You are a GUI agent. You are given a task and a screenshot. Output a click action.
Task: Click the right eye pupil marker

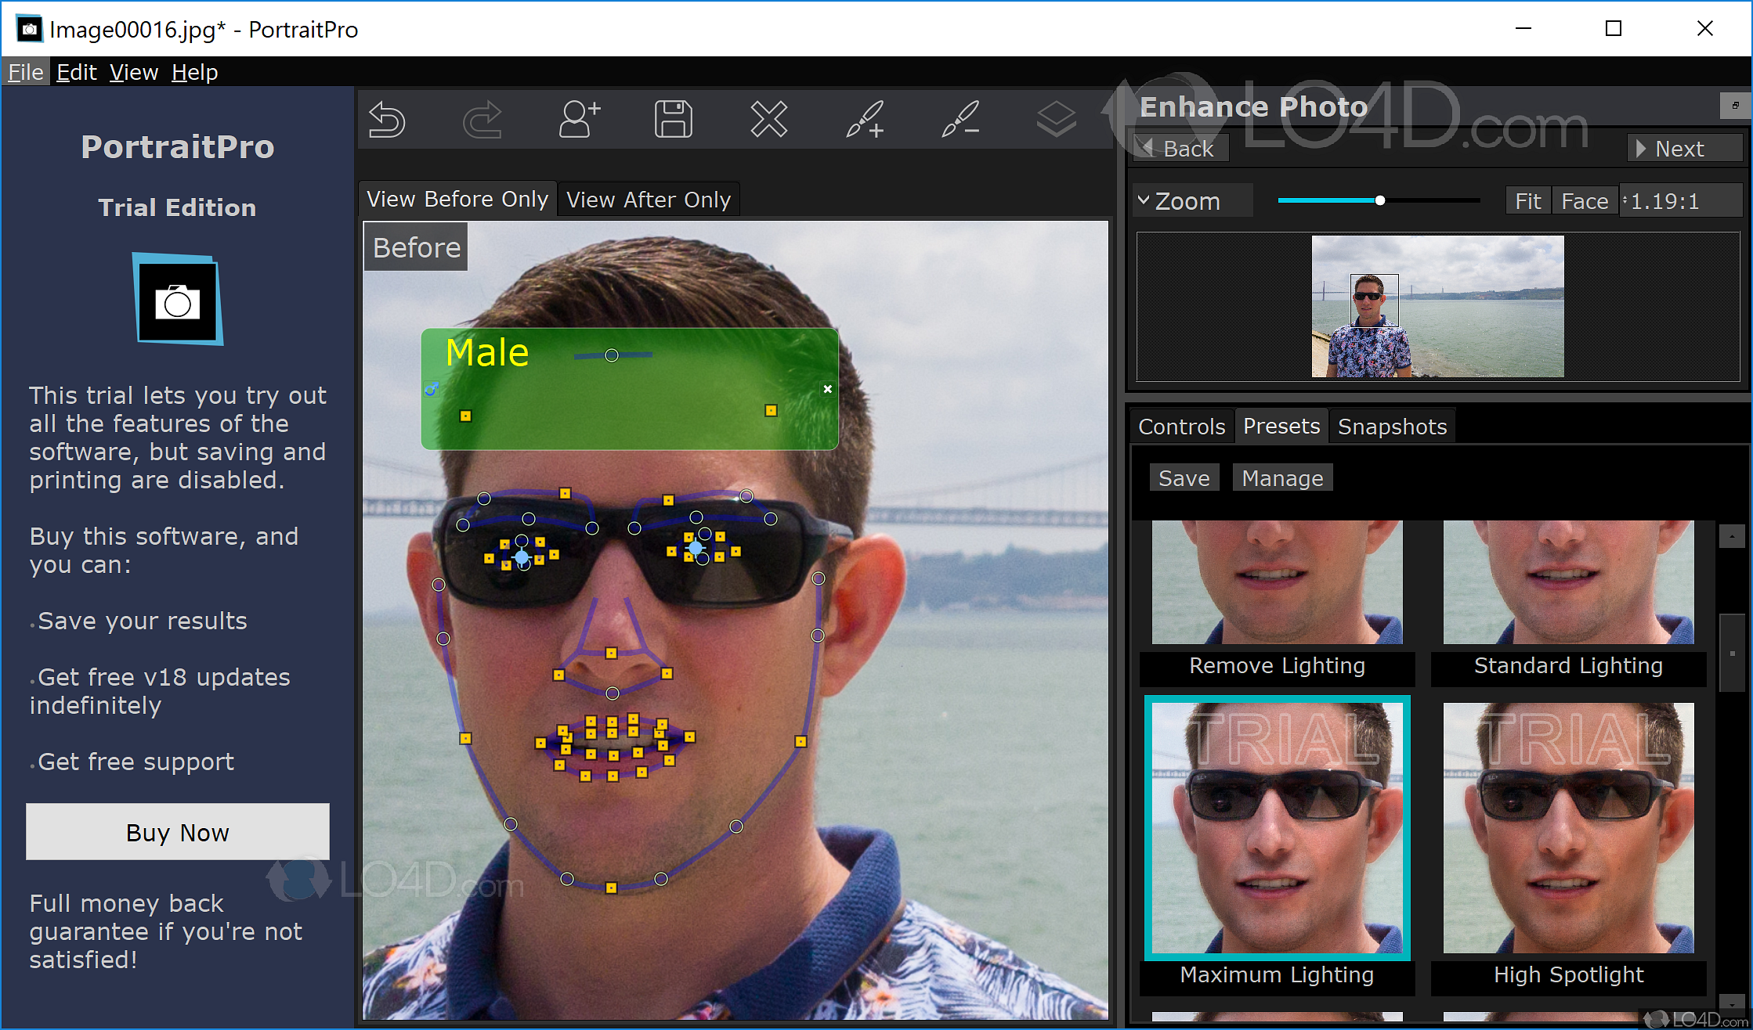(696, 548)
